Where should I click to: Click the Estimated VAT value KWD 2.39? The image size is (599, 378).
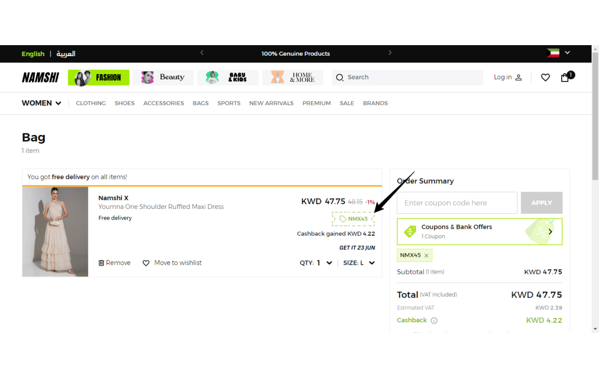(549, 308)
